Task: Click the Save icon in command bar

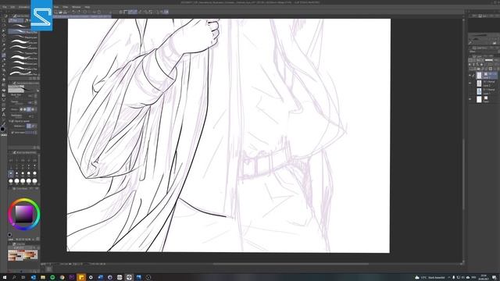Action: 65,12
